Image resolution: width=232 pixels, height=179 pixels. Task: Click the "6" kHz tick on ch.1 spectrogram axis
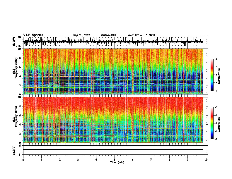pos(21,67)
